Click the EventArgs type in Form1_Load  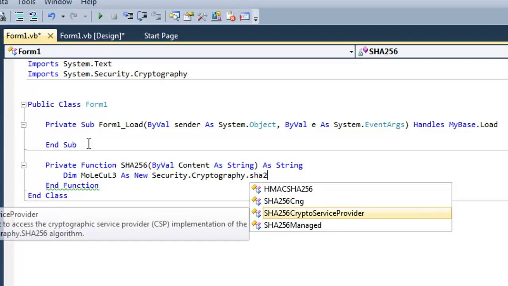click(385, 125)
